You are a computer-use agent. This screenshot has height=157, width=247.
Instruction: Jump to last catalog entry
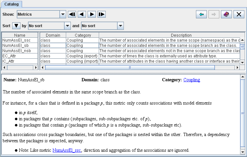click(x=101, y=14)
